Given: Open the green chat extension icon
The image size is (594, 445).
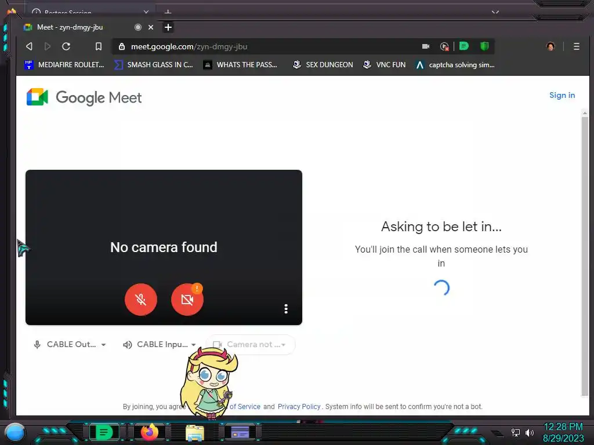Looking at the screenshot, I should click(x=463, y=46).
